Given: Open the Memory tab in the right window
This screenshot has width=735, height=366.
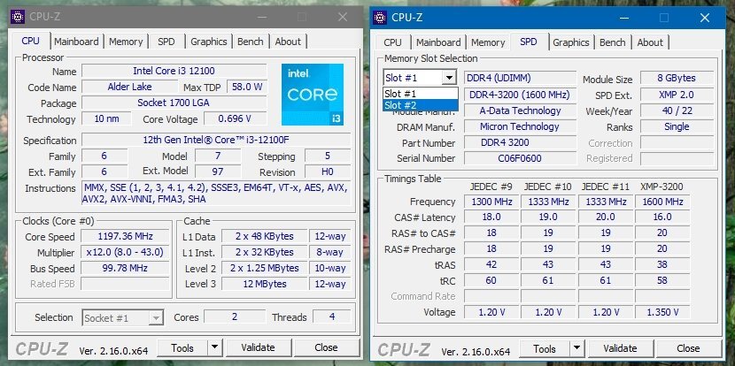Looking at the screenshot, I should (x=488, y=42).
